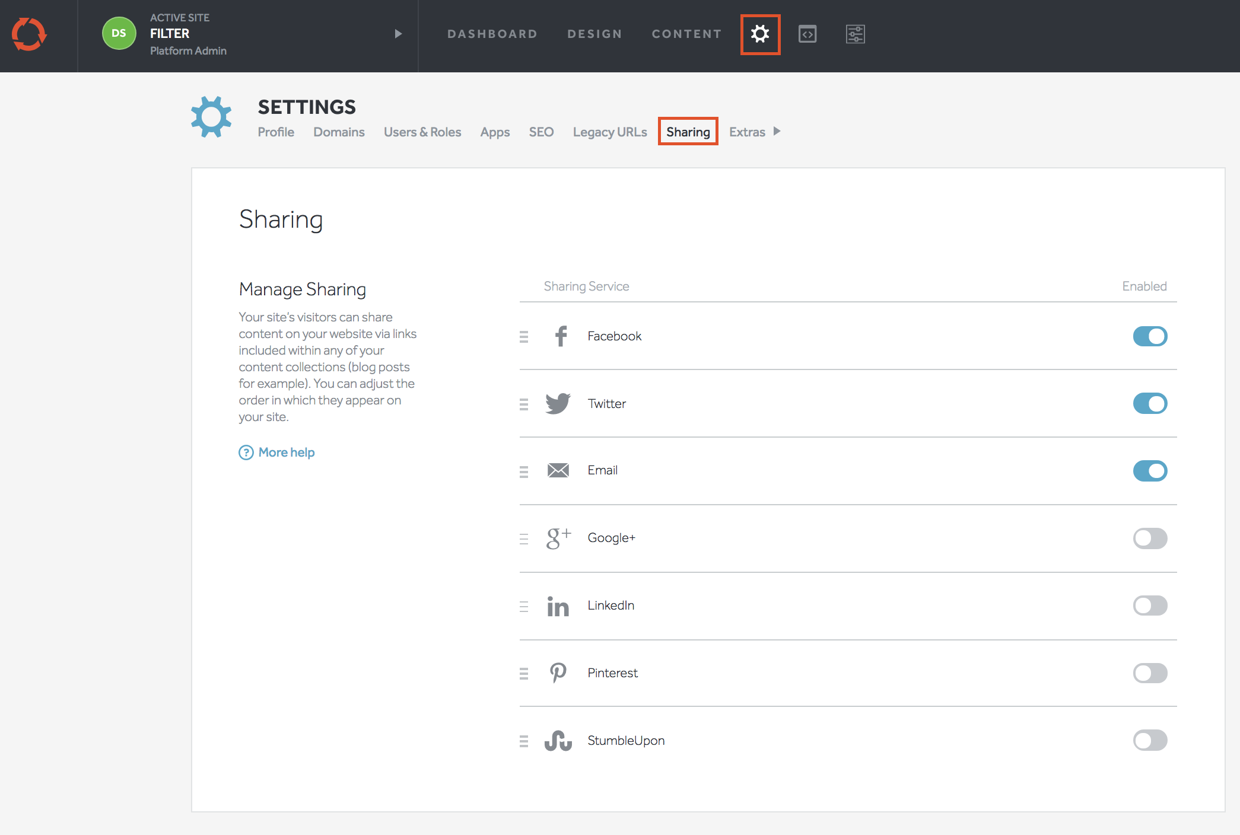Open the code editor icon in top bar
Image resolution: width=1240 pixels, height=835 pixels.
[x=807, y=34]
